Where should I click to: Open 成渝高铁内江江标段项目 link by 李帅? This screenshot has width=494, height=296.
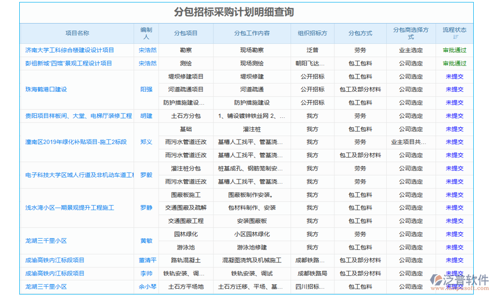click(55, 273)
